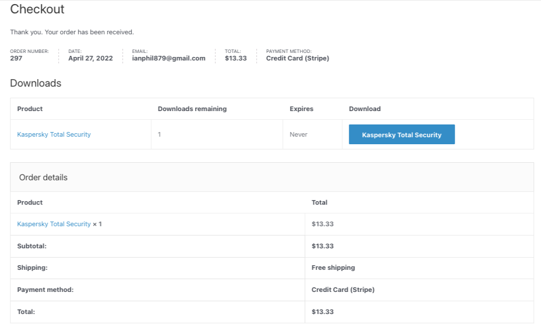Screen dimensions: 541x328
Task: Select the Total: label in the last row
Action: (x=26, y=312)
